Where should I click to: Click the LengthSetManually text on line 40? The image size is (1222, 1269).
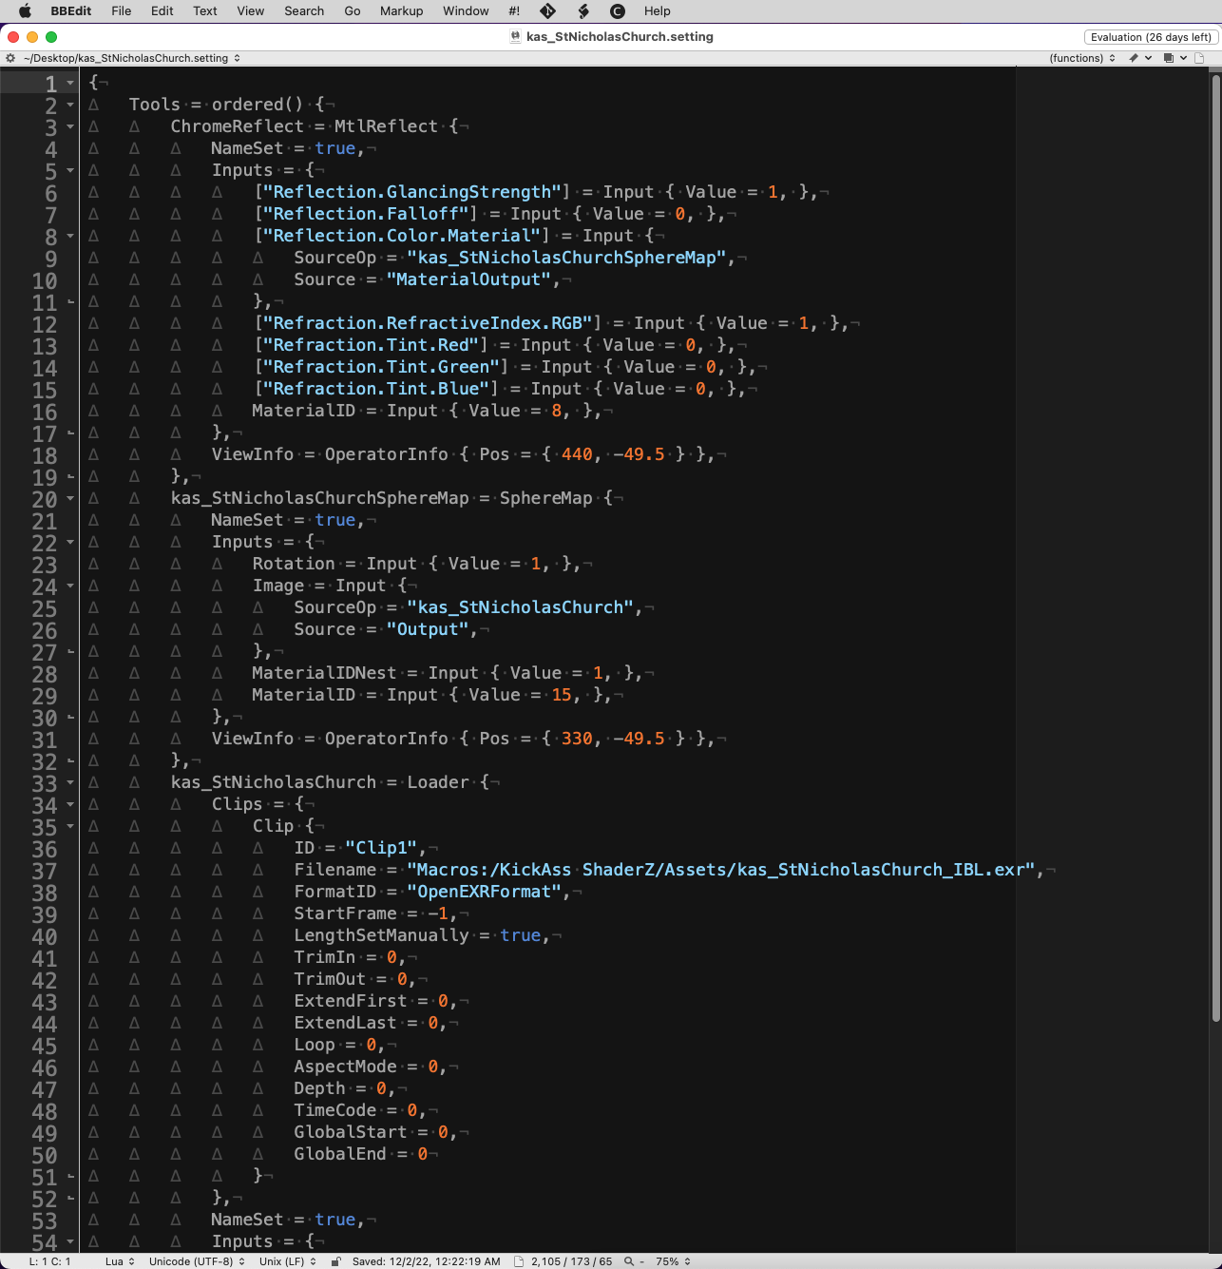pyautogui.click(x=381, y=936)
